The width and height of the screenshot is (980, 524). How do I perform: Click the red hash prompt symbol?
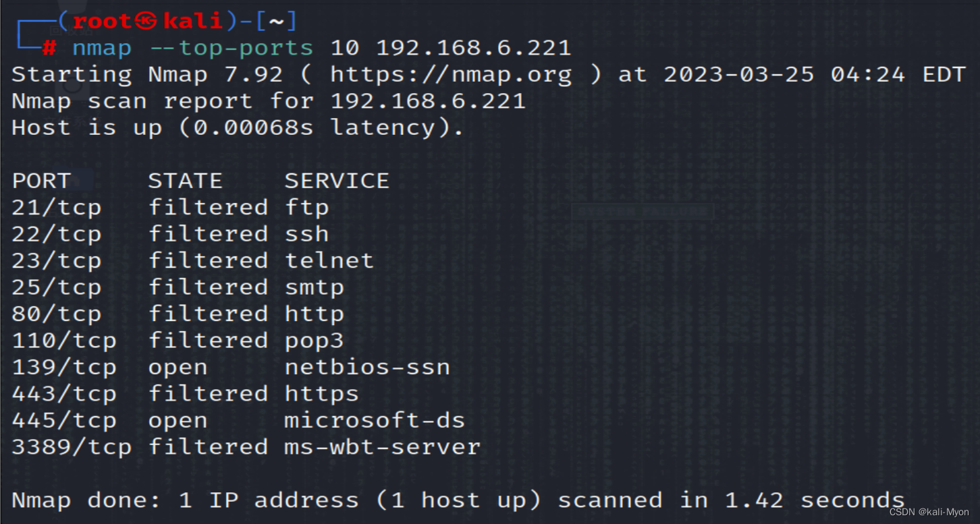tap(49, 49)
